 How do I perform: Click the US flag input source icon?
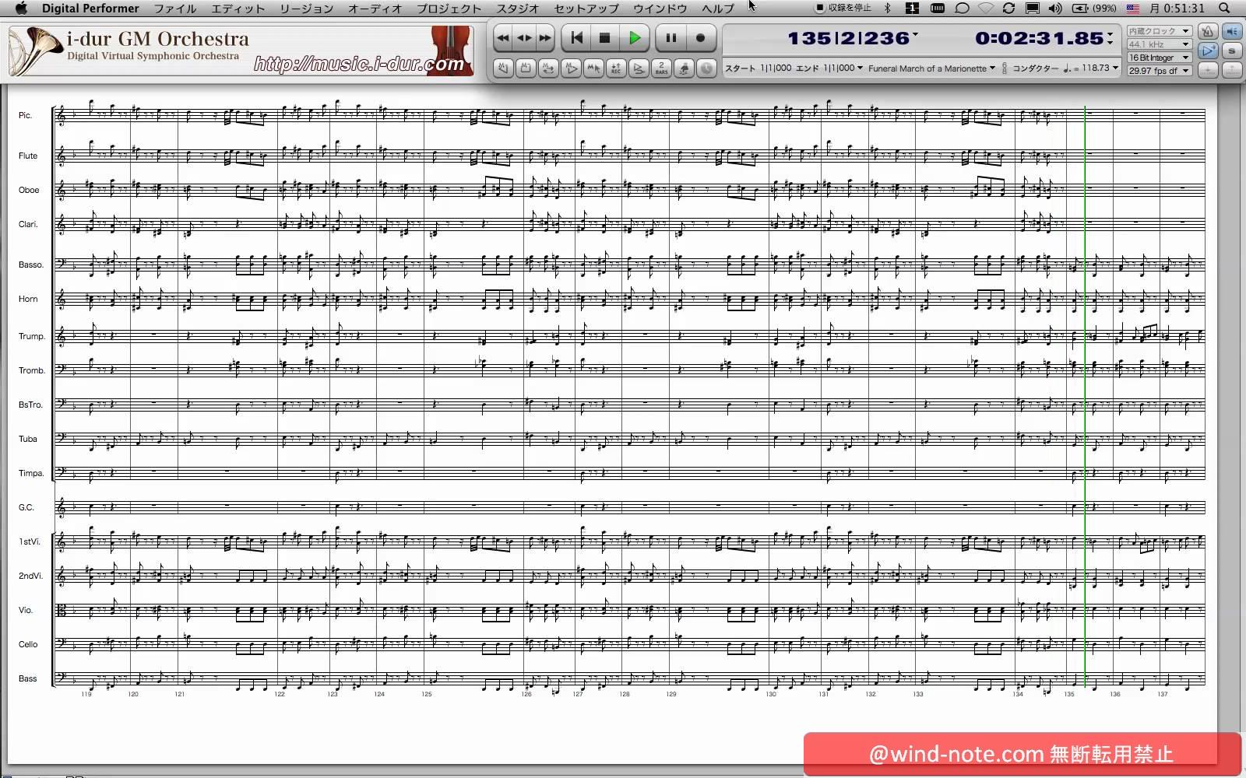pos(1133,8)
